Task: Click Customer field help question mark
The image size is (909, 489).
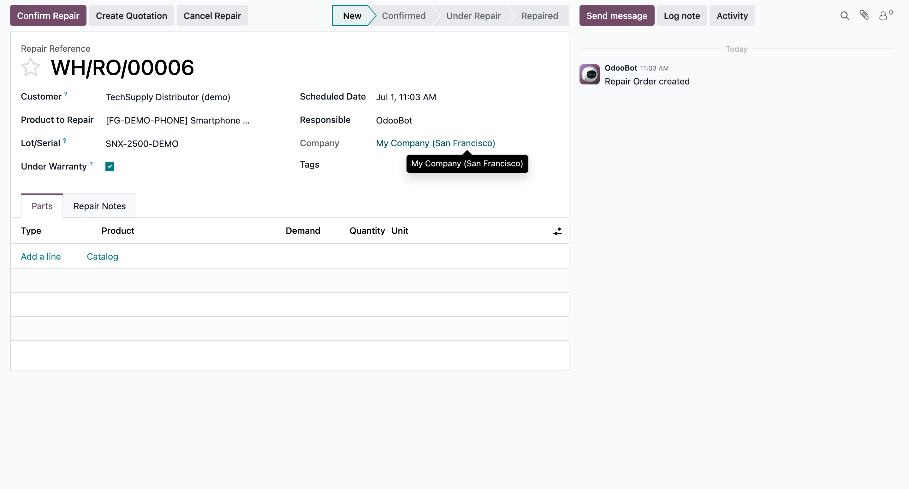Action: pyautogui.click(x=66, y=94)
